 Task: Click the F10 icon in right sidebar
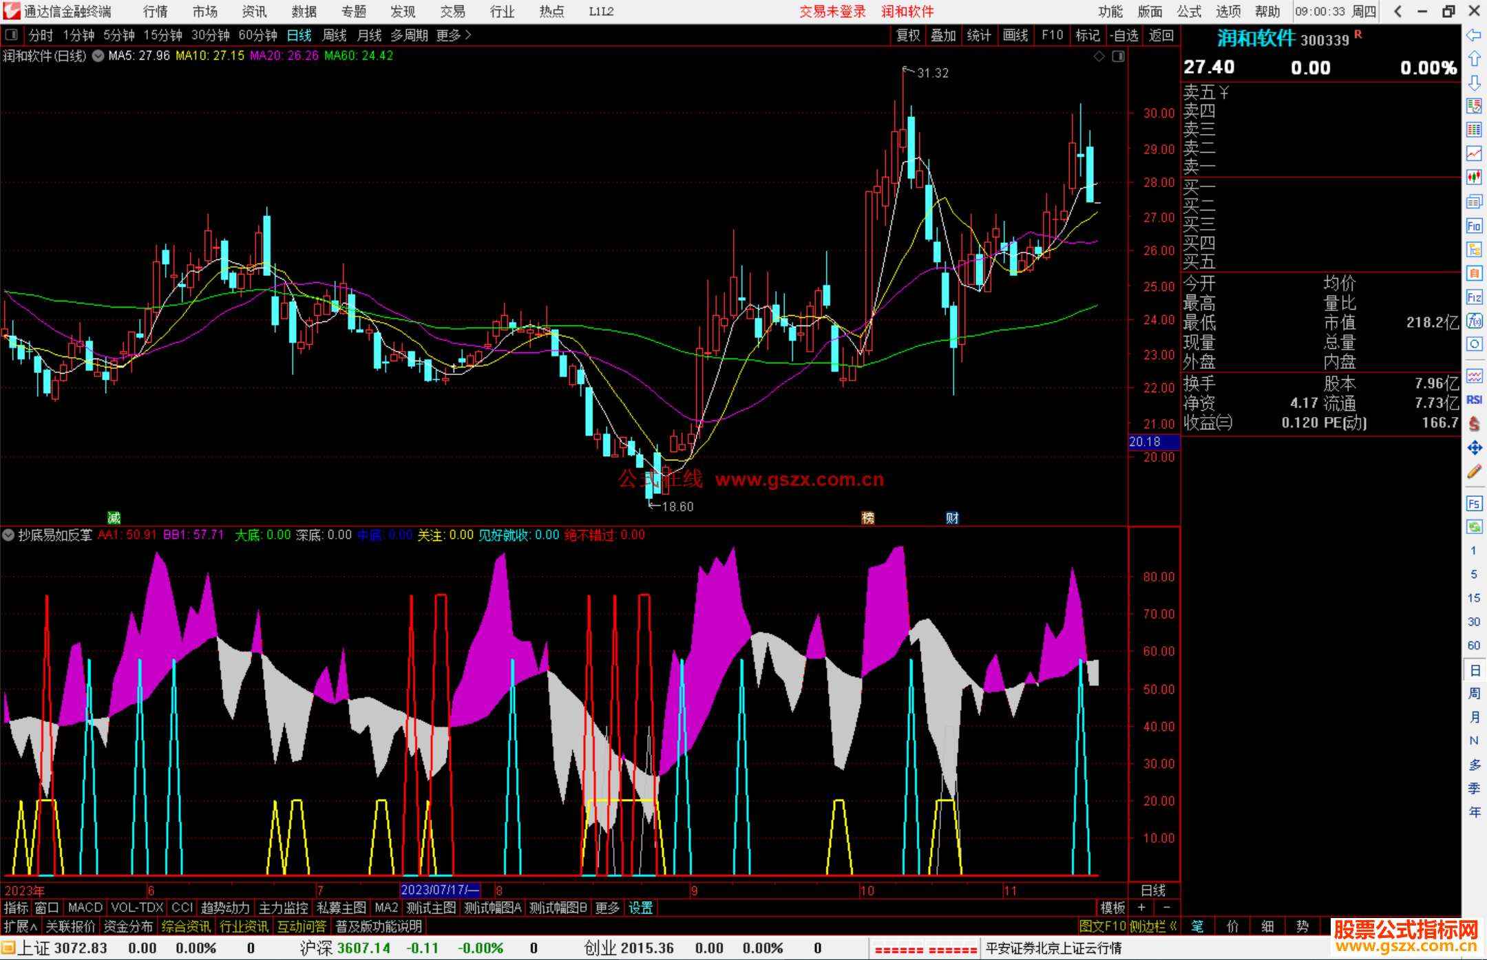click(1474, 226)
